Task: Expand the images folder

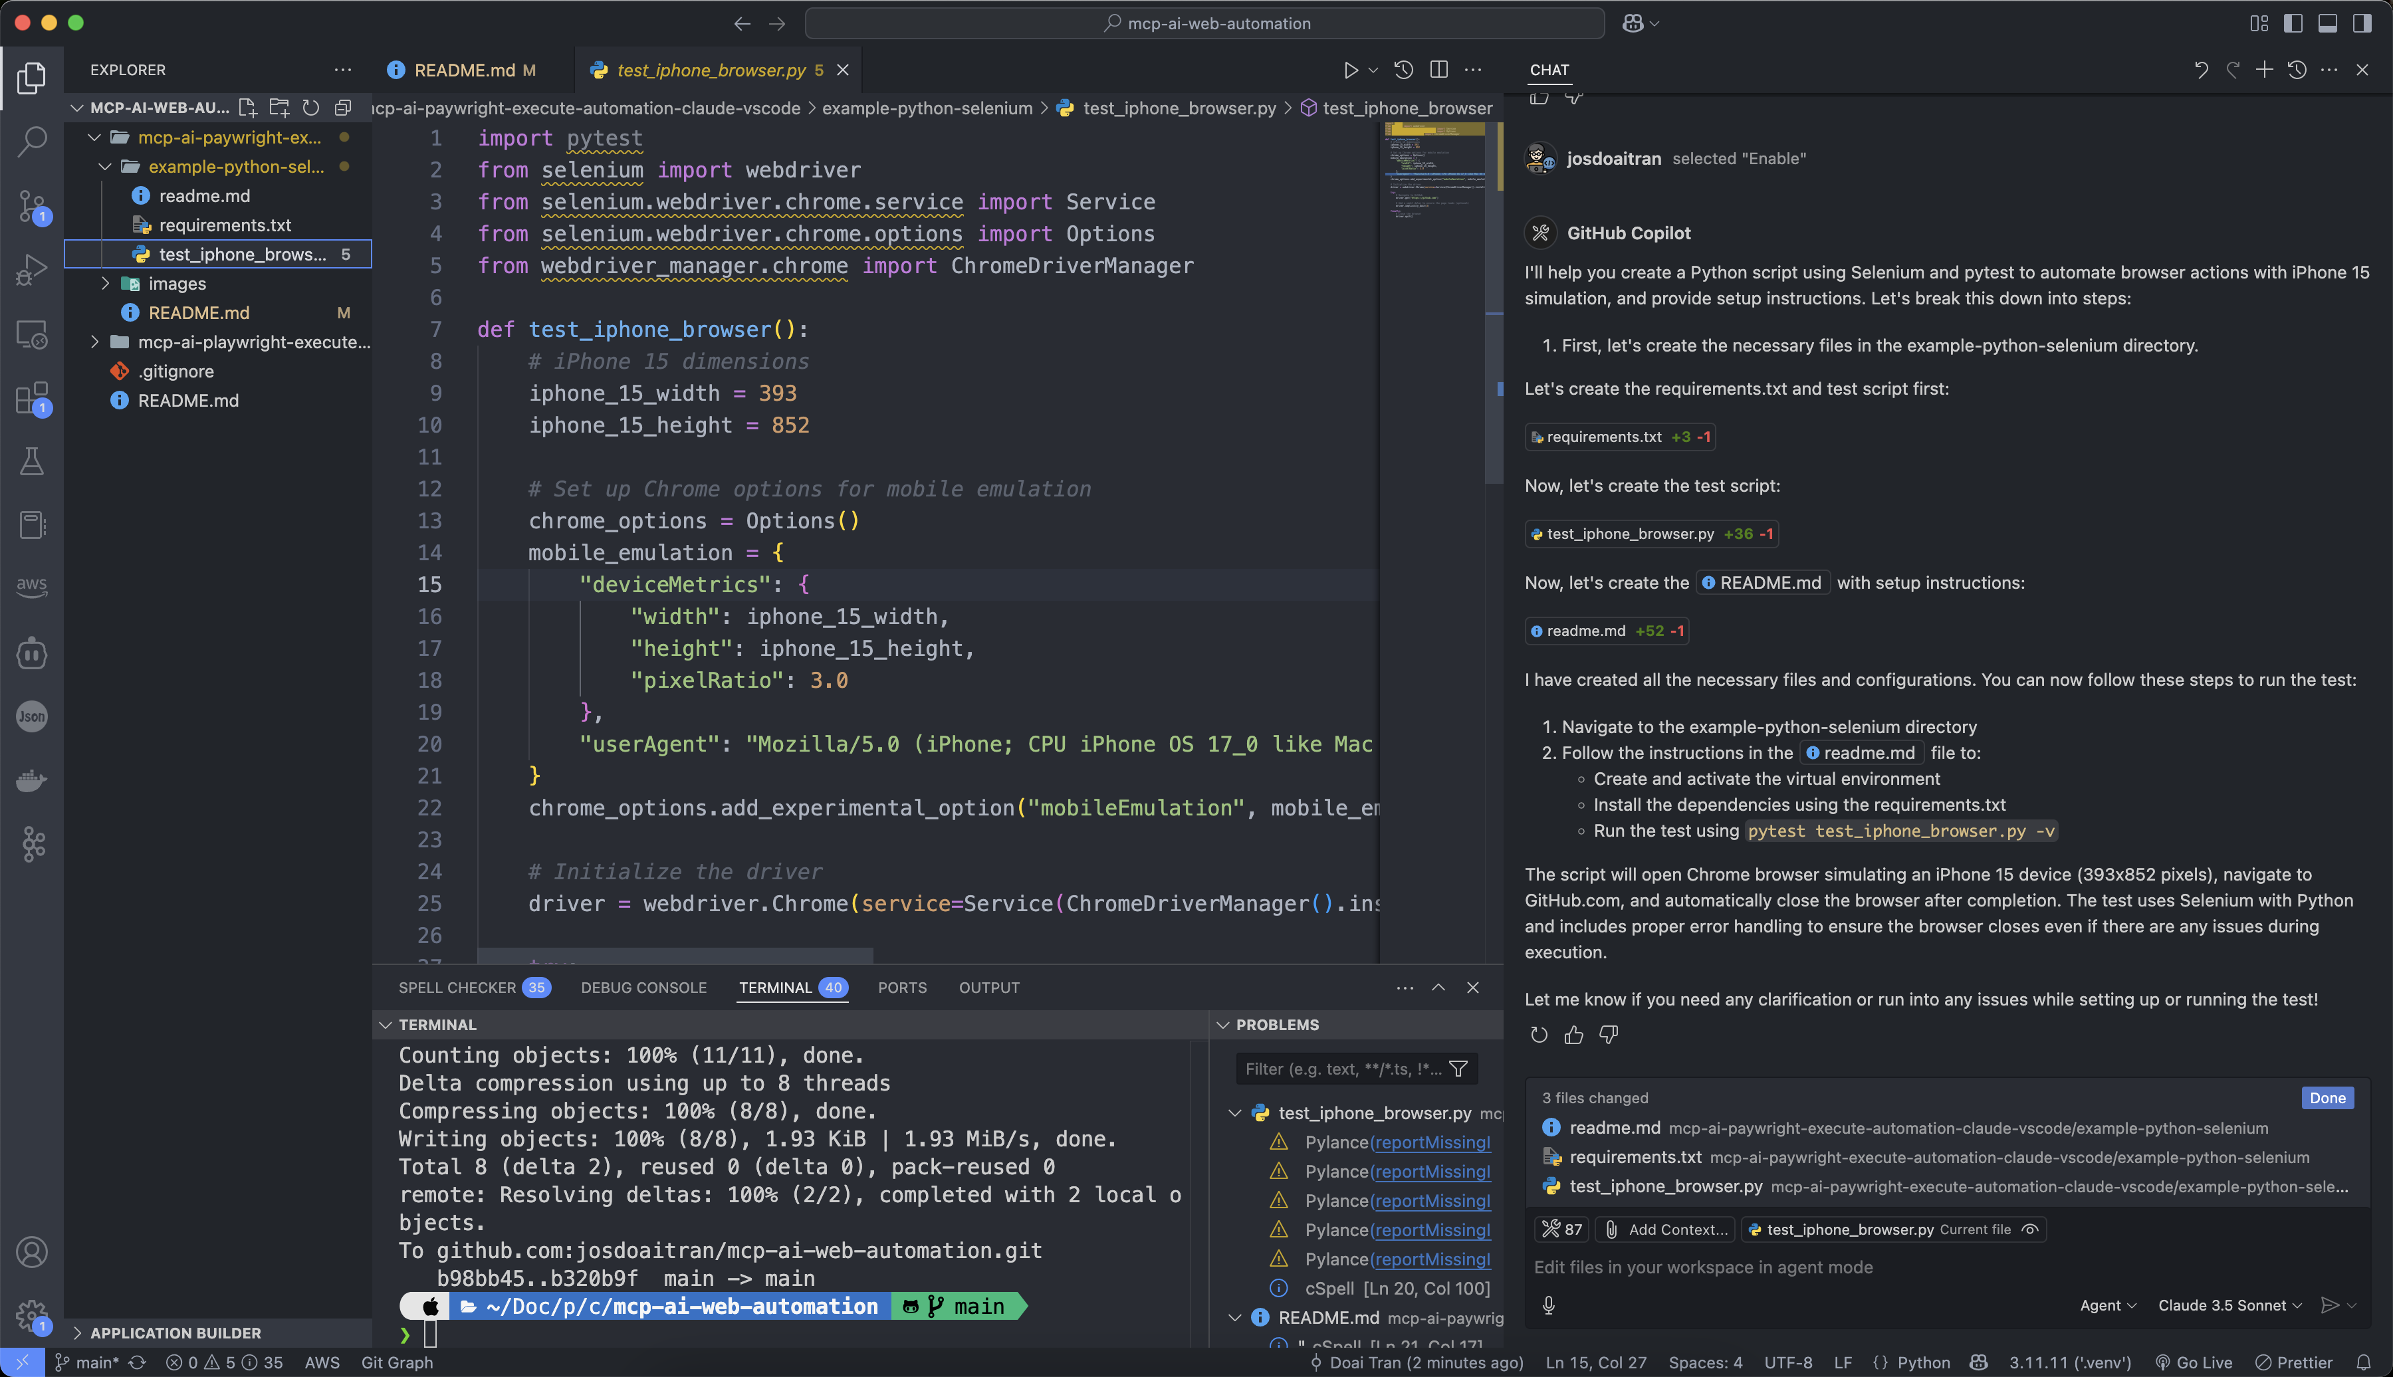Action: click(105, 284)
